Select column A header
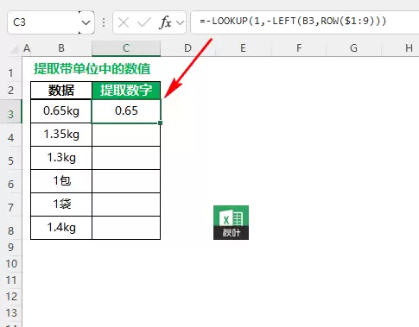The image size is (419, 327). pyautogui.click(x=27, y=48)
